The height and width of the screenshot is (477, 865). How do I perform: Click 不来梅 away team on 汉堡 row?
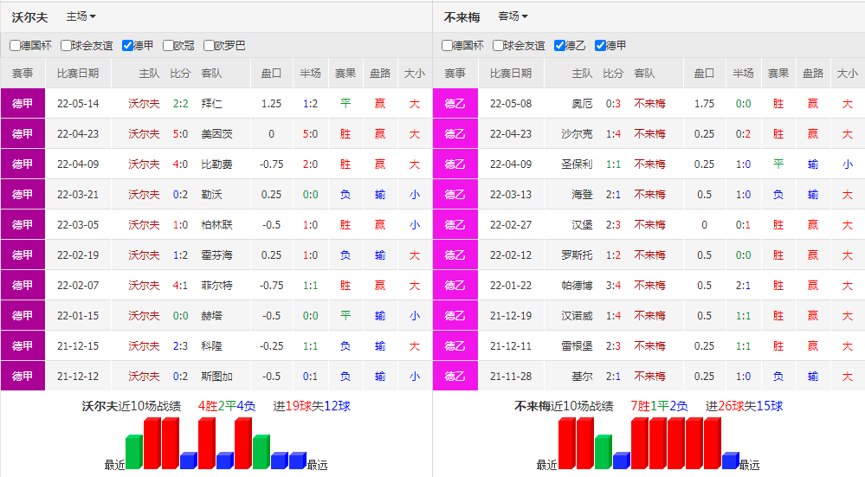pyautogui.click(x=649, y=225)
